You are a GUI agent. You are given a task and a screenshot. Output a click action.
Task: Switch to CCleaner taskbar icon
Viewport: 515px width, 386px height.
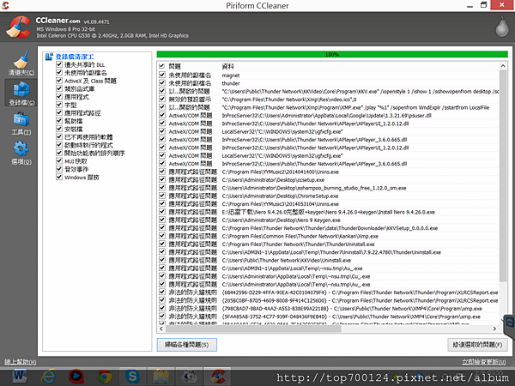click(217, 376)
